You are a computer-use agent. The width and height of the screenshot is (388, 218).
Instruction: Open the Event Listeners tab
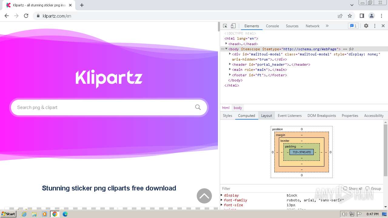pyautogui.click(x=289, y=116)
